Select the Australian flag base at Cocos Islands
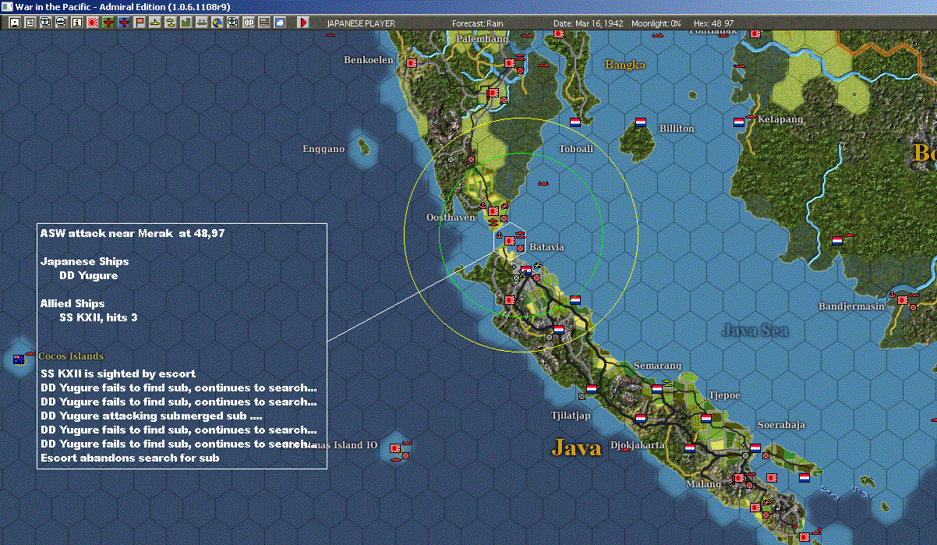This screenshot has width=937, height=545. [x=19, y=359]
